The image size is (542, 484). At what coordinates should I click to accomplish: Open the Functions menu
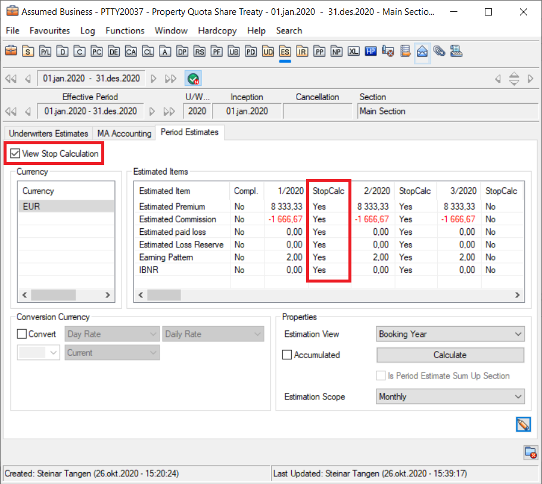click(x=125, y=30)
